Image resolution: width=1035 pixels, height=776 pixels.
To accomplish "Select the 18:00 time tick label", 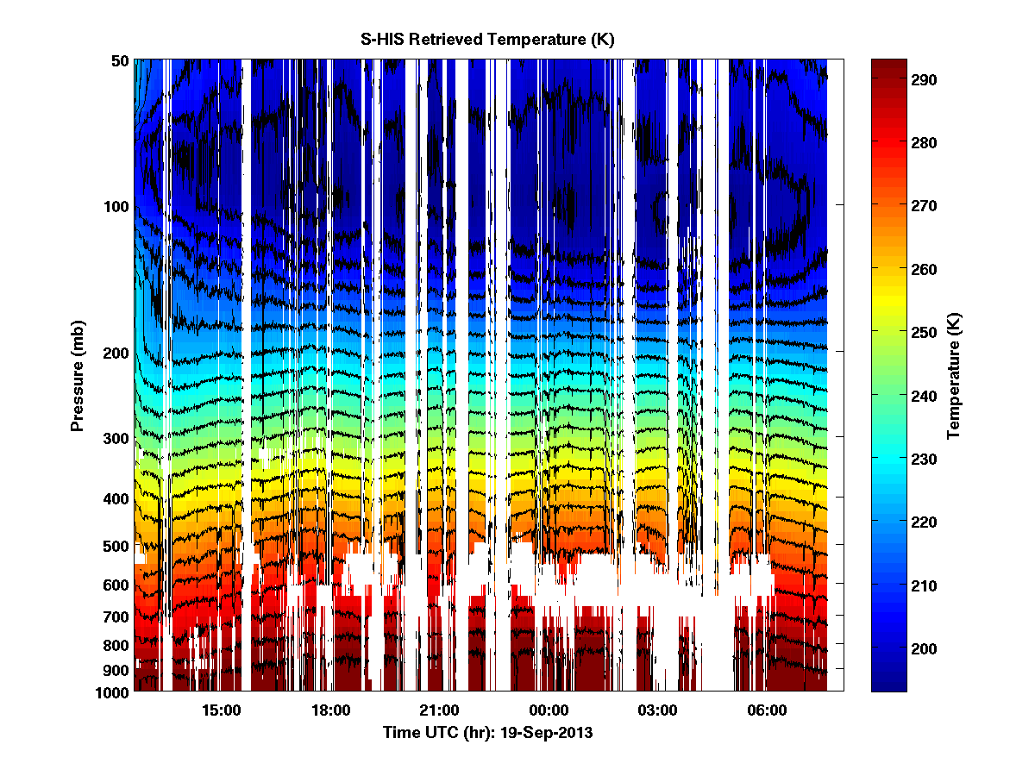I will coord(330,710).
